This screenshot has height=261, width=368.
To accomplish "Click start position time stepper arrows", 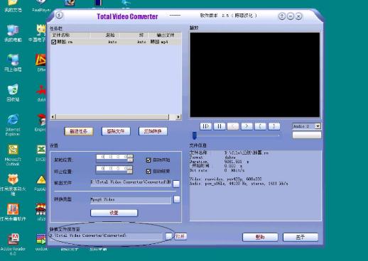I will 130,158.
